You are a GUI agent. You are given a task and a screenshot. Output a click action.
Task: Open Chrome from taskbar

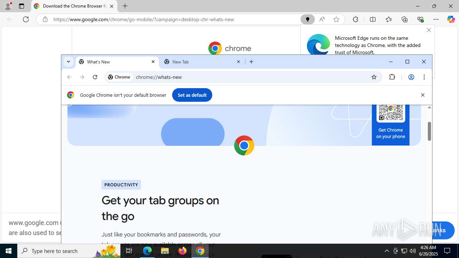[x=200, y=251]
